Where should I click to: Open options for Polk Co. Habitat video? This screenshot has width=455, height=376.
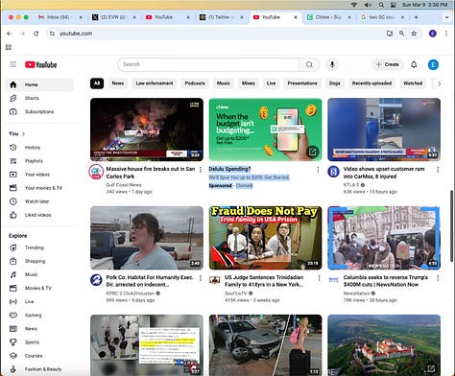coord(201,278)
